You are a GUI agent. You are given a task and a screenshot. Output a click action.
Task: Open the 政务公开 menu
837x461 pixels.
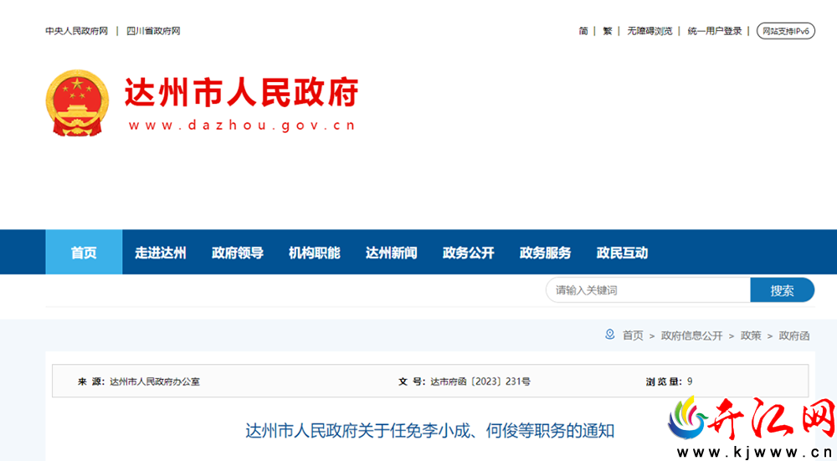click(468, 253)
